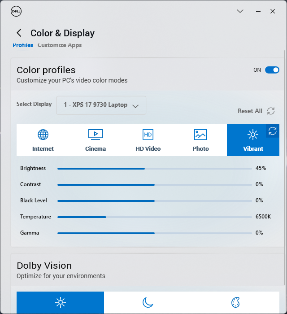
Task: Select the Internet color profile
Action: 43,140
